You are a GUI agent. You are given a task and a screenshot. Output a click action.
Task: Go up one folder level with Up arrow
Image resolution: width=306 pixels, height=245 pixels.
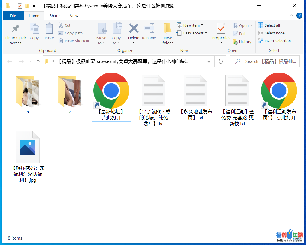(x=38, y=61)
